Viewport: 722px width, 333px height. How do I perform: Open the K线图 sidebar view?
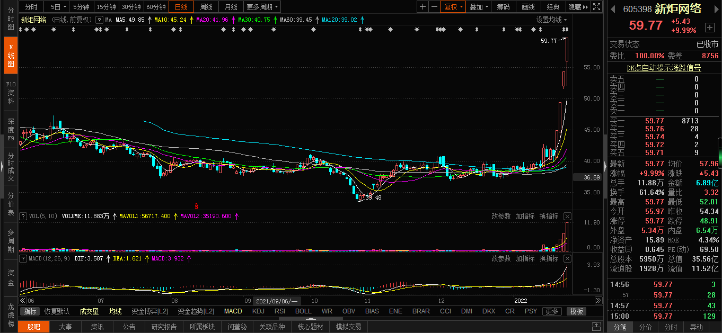11,55
